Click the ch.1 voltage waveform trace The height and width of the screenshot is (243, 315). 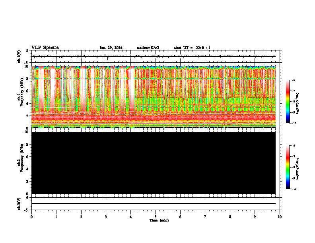[x=154, y=56]
